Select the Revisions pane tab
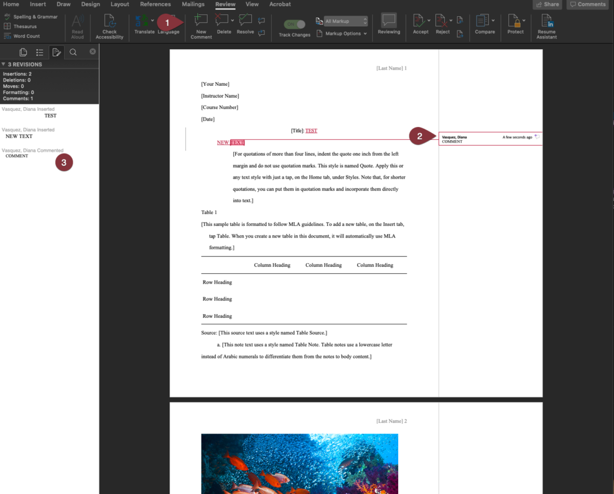Screen dimensions: 614x494 pyautogui.click(x=56, y=52)
